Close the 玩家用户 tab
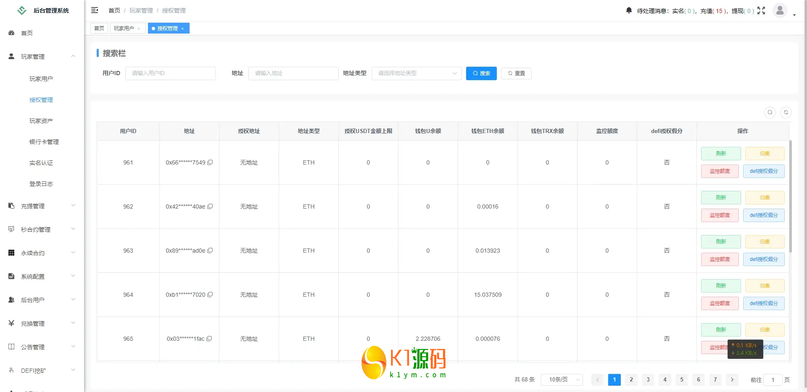807x392 pixels. click(x=139, y=29)
